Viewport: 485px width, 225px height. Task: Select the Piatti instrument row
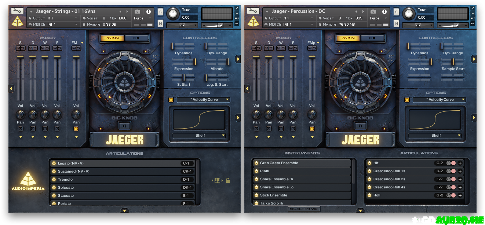pyautogui.click(x=302, y=171)
